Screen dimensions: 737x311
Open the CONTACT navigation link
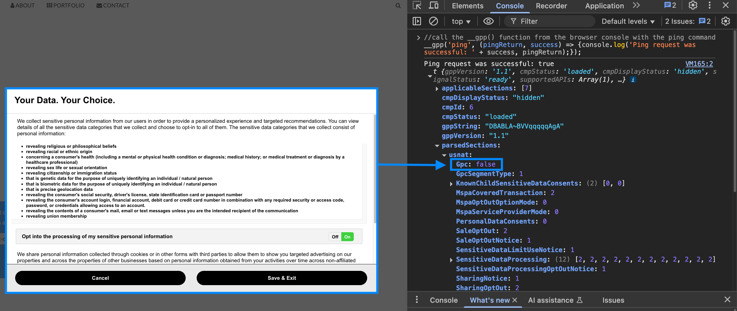coord(113,5)
